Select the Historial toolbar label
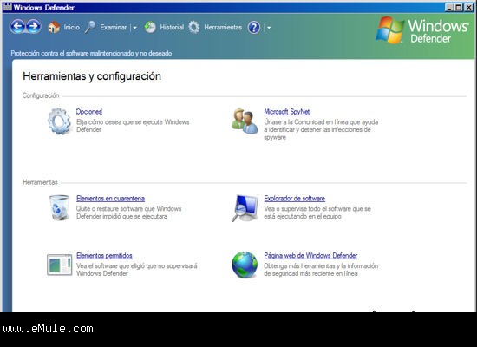 172,28
